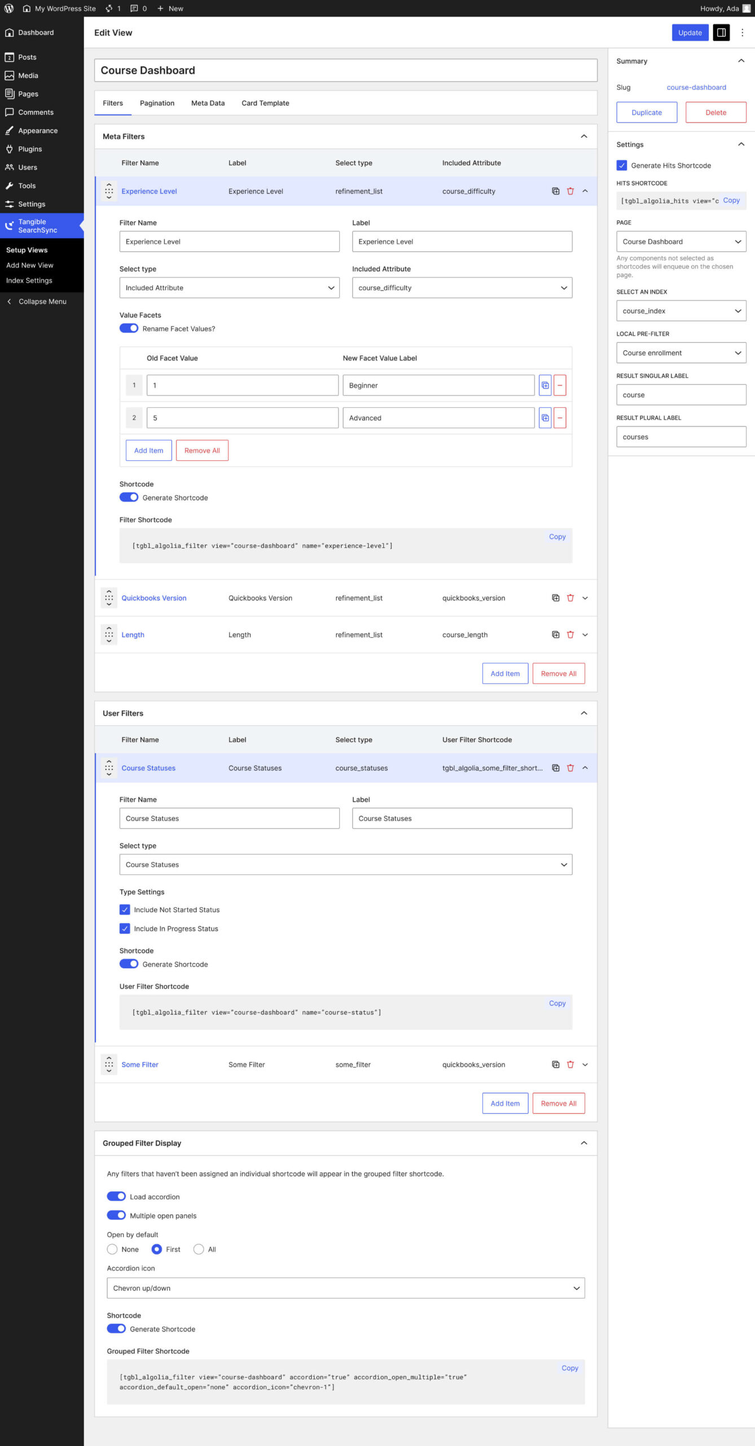The image size is (755, 1446).
Task: Duplicate the Quickbooks Version filter row
Action: click(x=555, y=598)
